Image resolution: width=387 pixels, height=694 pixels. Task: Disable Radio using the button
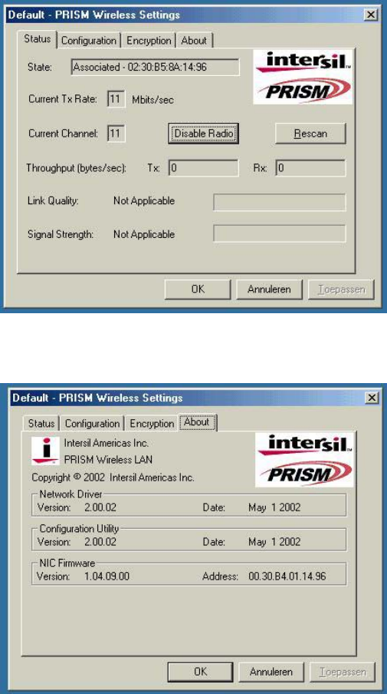[x=204, y=134]
